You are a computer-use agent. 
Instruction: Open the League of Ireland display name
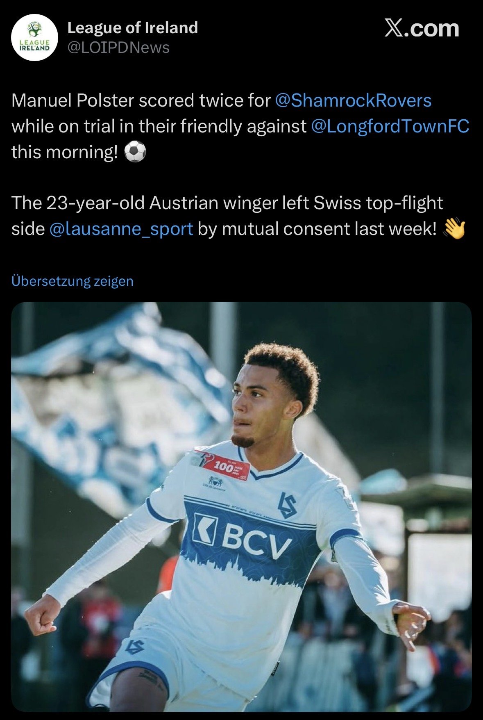(x=133, y=28)
